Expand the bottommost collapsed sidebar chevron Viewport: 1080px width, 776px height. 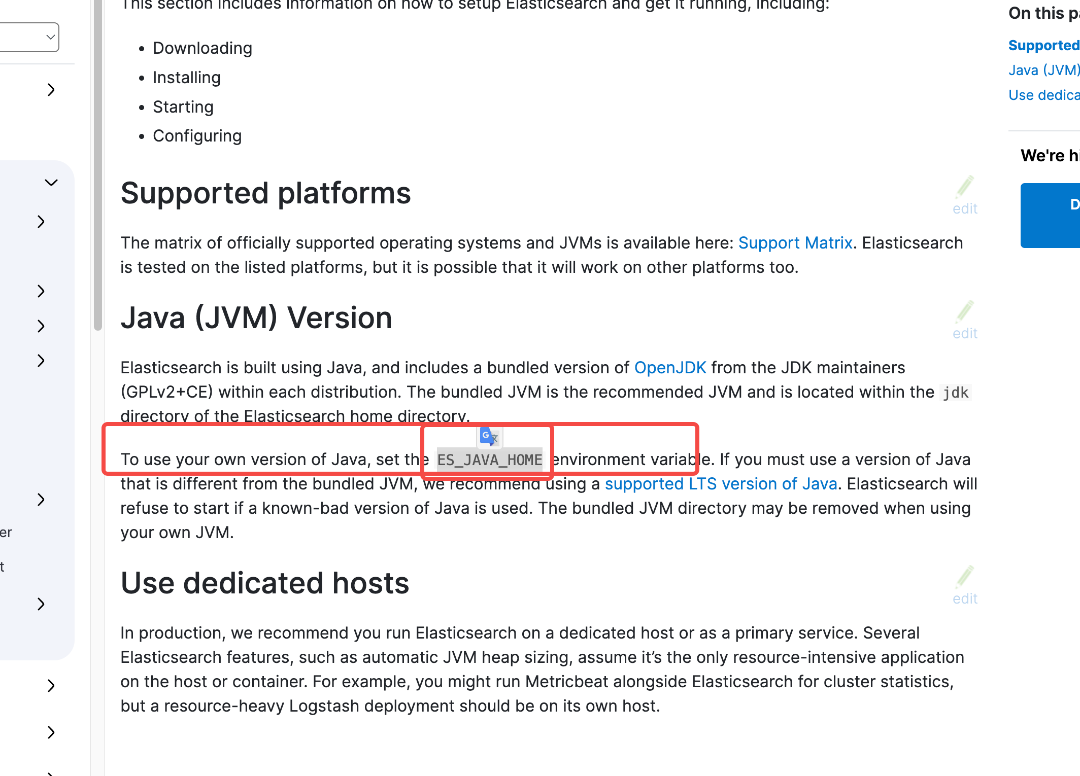(51, 732)
